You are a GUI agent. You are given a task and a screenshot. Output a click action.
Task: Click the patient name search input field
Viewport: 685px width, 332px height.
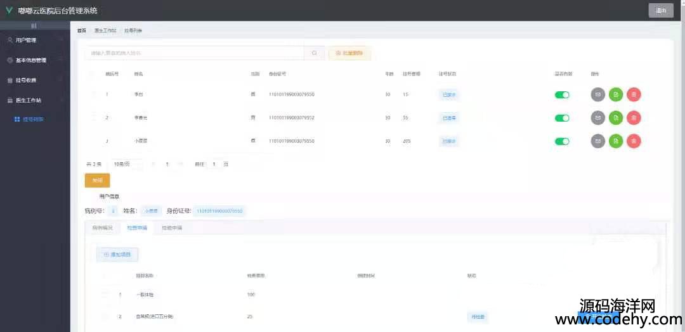[x=195, y=53]
